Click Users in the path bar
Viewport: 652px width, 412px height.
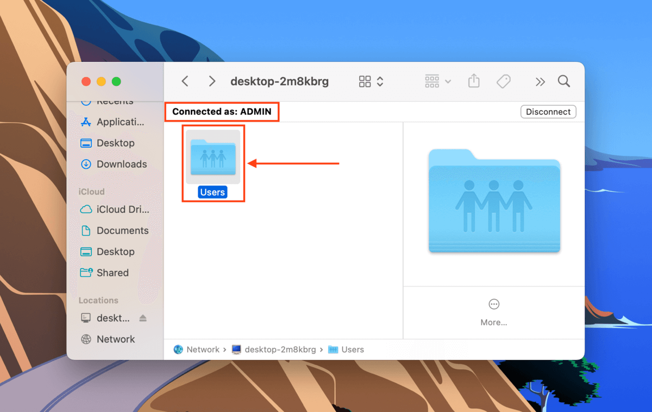(x=346, y=350)
